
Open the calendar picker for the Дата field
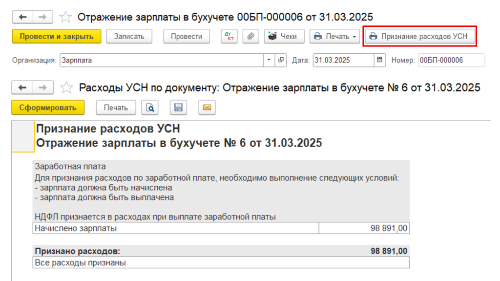point(379,60)
